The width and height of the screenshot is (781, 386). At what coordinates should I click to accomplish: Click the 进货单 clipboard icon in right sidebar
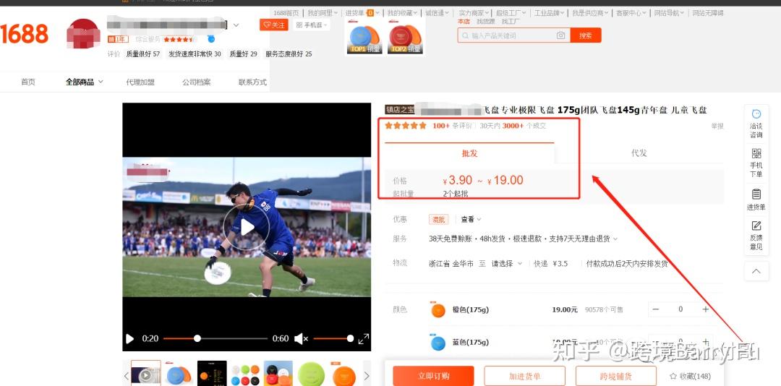(756, 194)
